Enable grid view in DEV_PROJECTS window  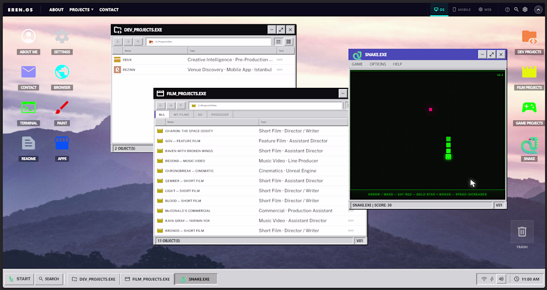(288, 42)
